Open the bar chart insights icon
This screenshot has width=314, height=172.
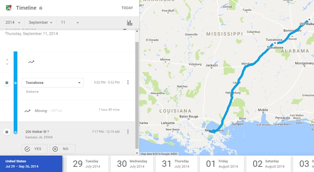click(130, 23)
